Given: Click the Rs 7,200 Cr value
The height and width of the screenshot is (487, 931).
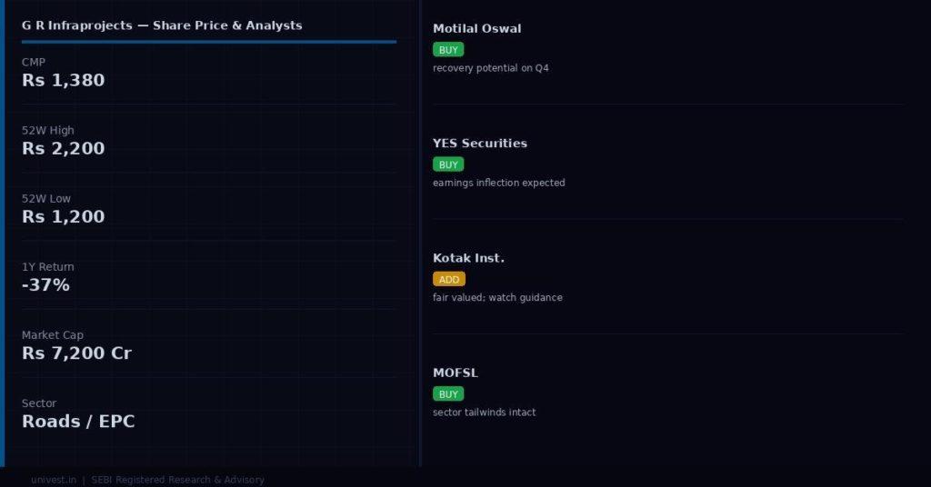Looking at the screenshot, I should tap(76, 353).
